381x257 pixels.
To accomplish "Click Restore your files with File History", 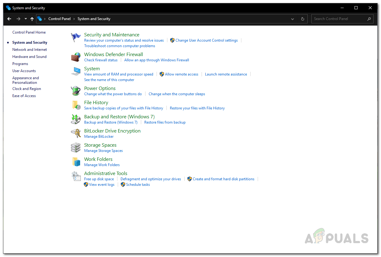I will click(x=197, y=108).
